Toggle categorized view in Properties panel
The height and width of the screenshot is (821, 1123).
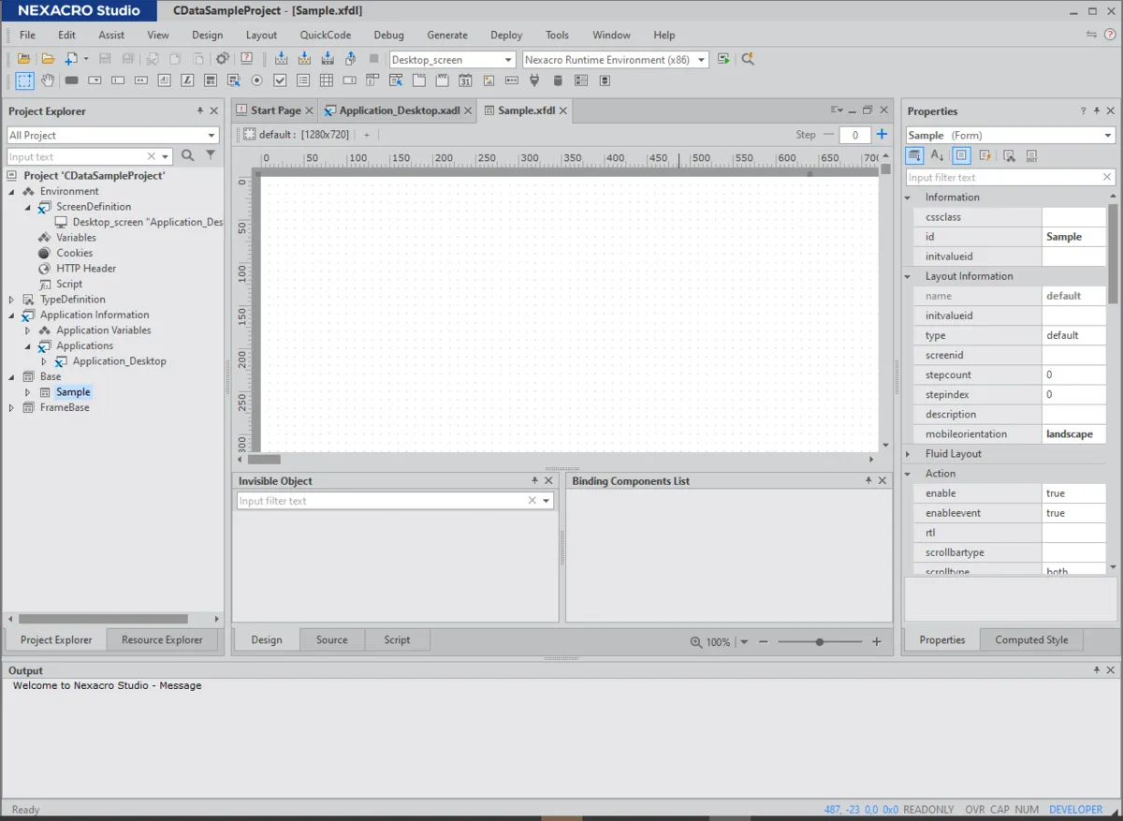tap(915, 156)
